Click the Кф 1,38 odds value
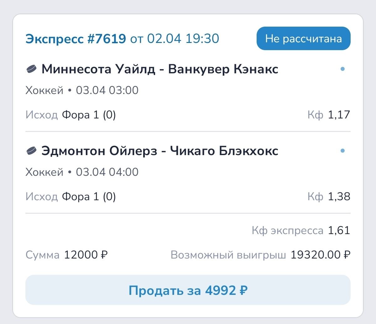376x324 pixels. pos(339,197)
